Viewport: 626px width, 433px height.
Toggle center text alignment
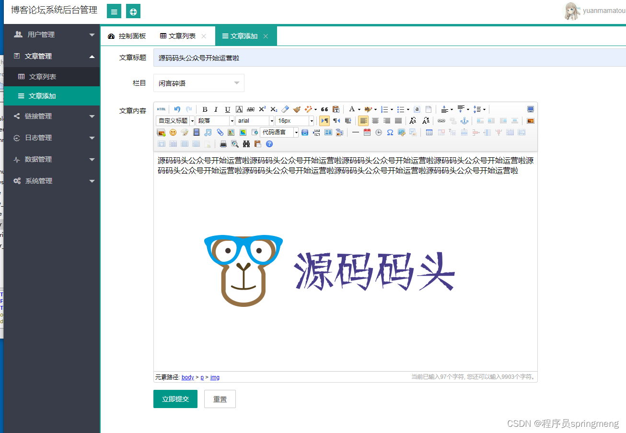[375, 121]
